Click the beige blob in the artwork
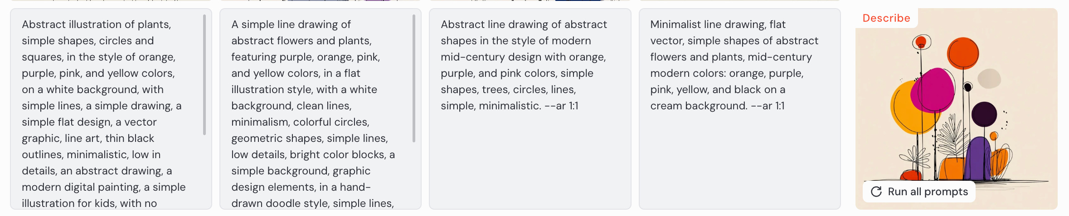 [989, 79]
